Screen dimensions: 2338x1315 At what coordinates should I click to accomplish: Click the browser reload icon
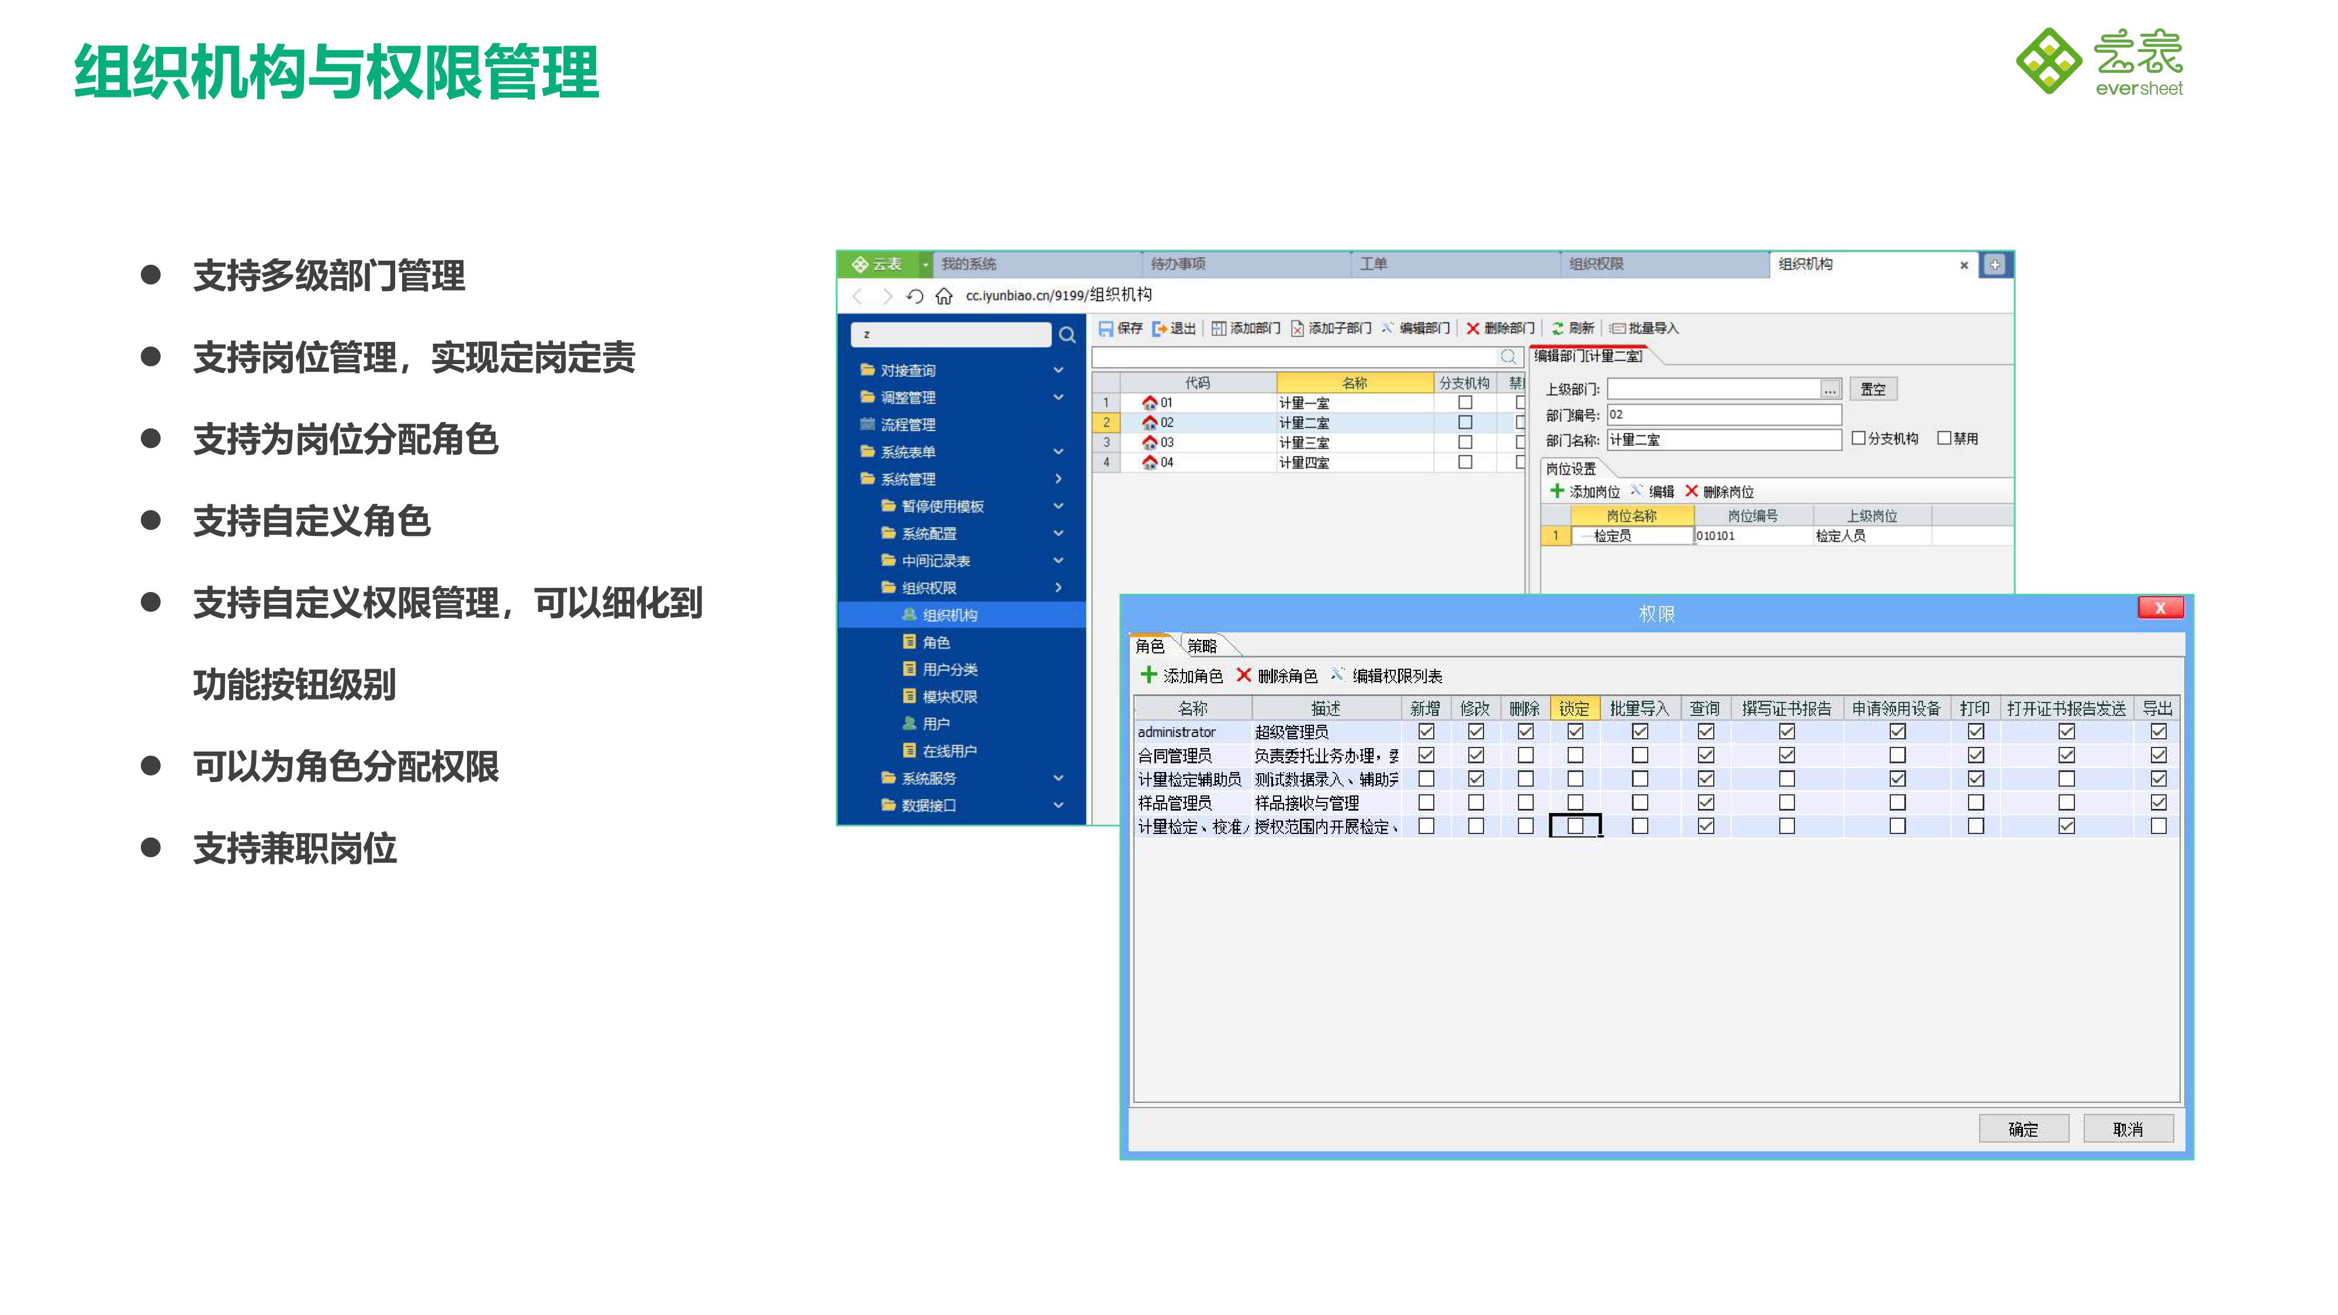point(915,296)
